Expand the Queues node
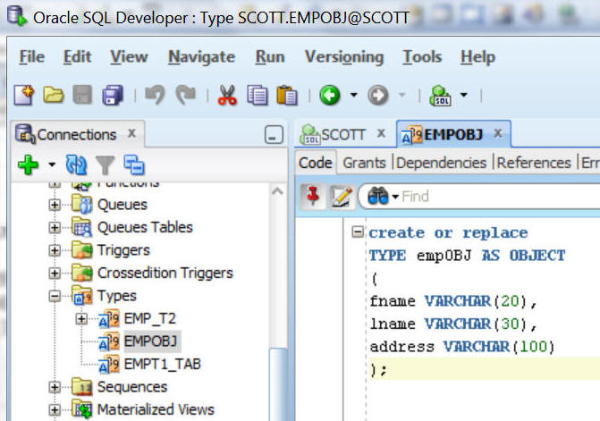This screenshot has width=600, height=421. coord(55,205)
